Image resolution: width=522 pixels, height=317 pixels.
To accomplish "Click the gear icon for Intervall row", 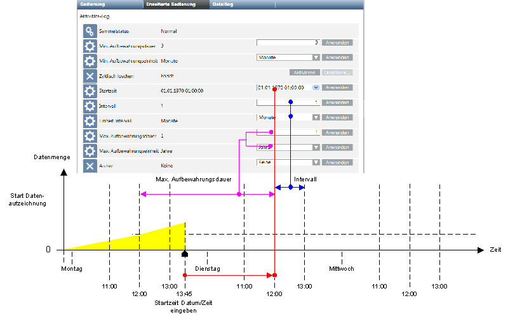I will [x=90, y=105].
